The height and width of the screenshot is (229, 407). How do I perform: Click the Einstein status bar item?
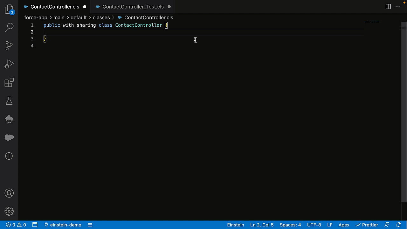(x=236, y=225)
